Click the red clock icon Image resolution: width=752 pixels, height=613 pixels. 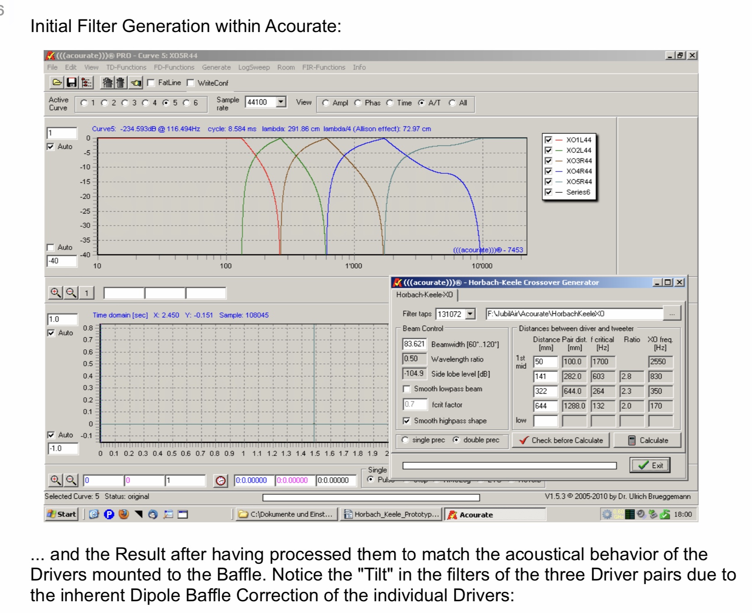(x=220, y=481)
